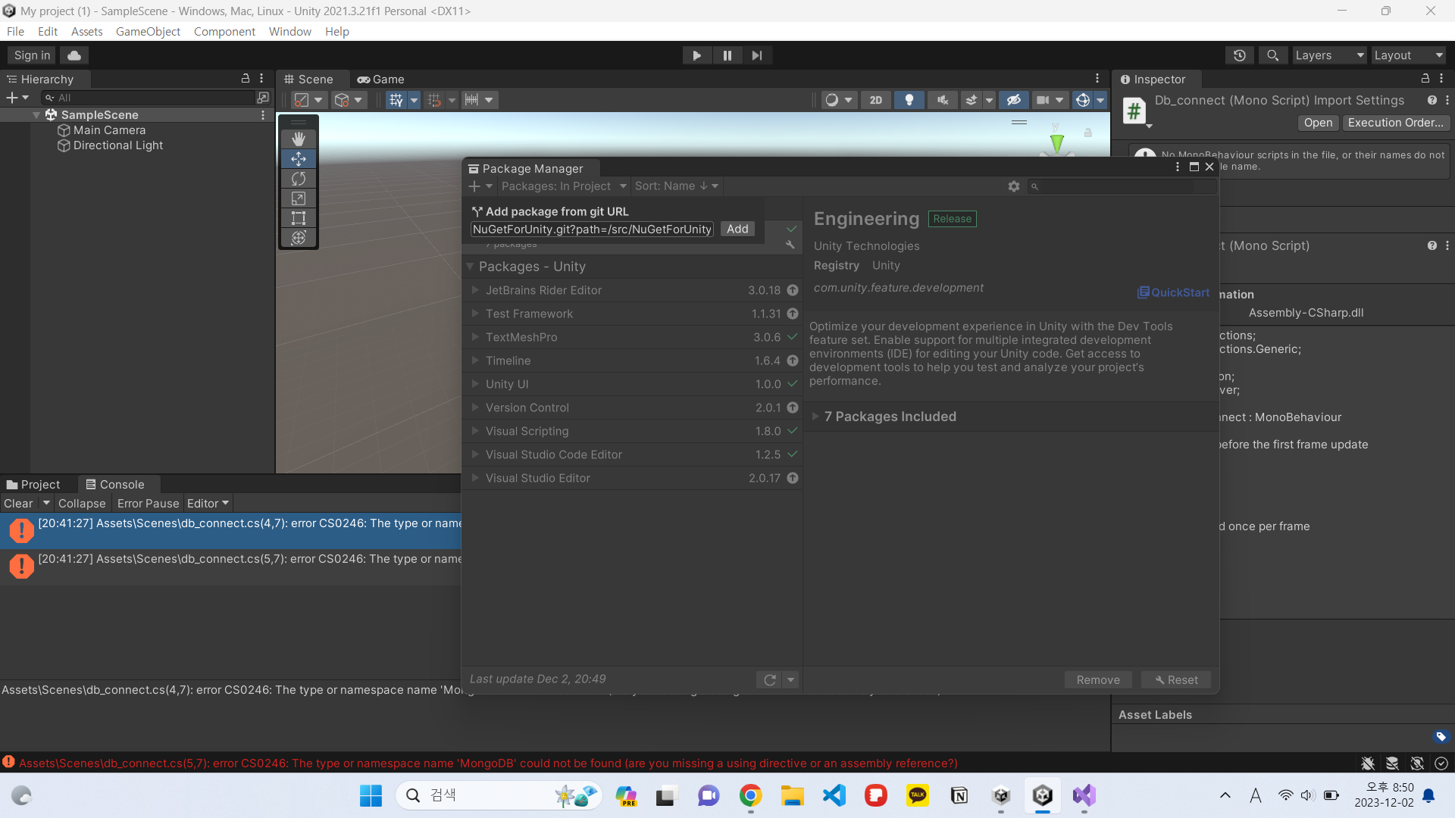Open Package Manager three-dot menu
This screenshot has height=818, width=1455.
click(x=1178, y=167)
